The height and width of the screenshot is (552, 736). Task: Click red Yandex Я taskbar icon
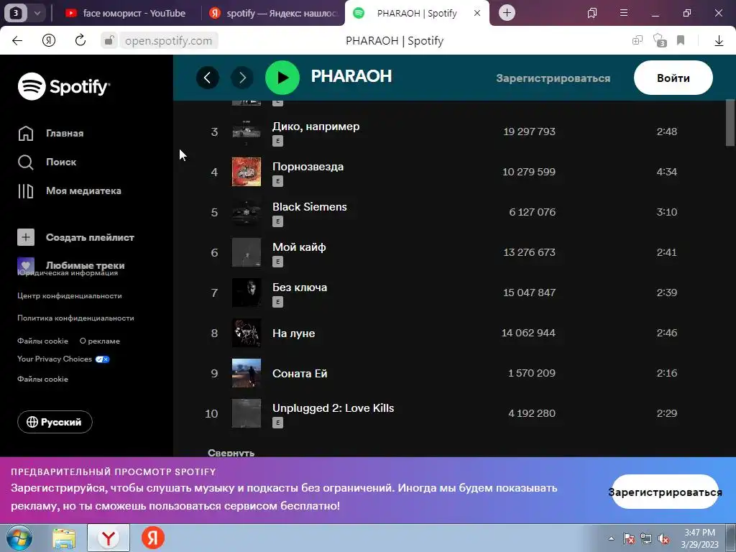pyautogui.click(x=153, y=538)
